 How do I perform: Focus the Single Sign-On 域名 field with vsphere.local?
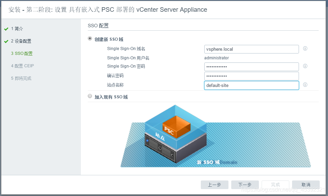(x=251, y=49)
